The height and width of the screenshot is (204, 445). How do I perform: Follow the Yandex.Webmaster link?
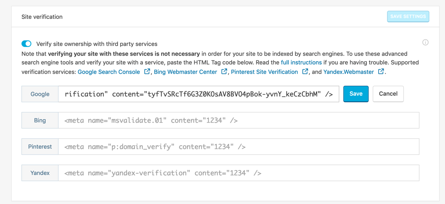[348, 72]
